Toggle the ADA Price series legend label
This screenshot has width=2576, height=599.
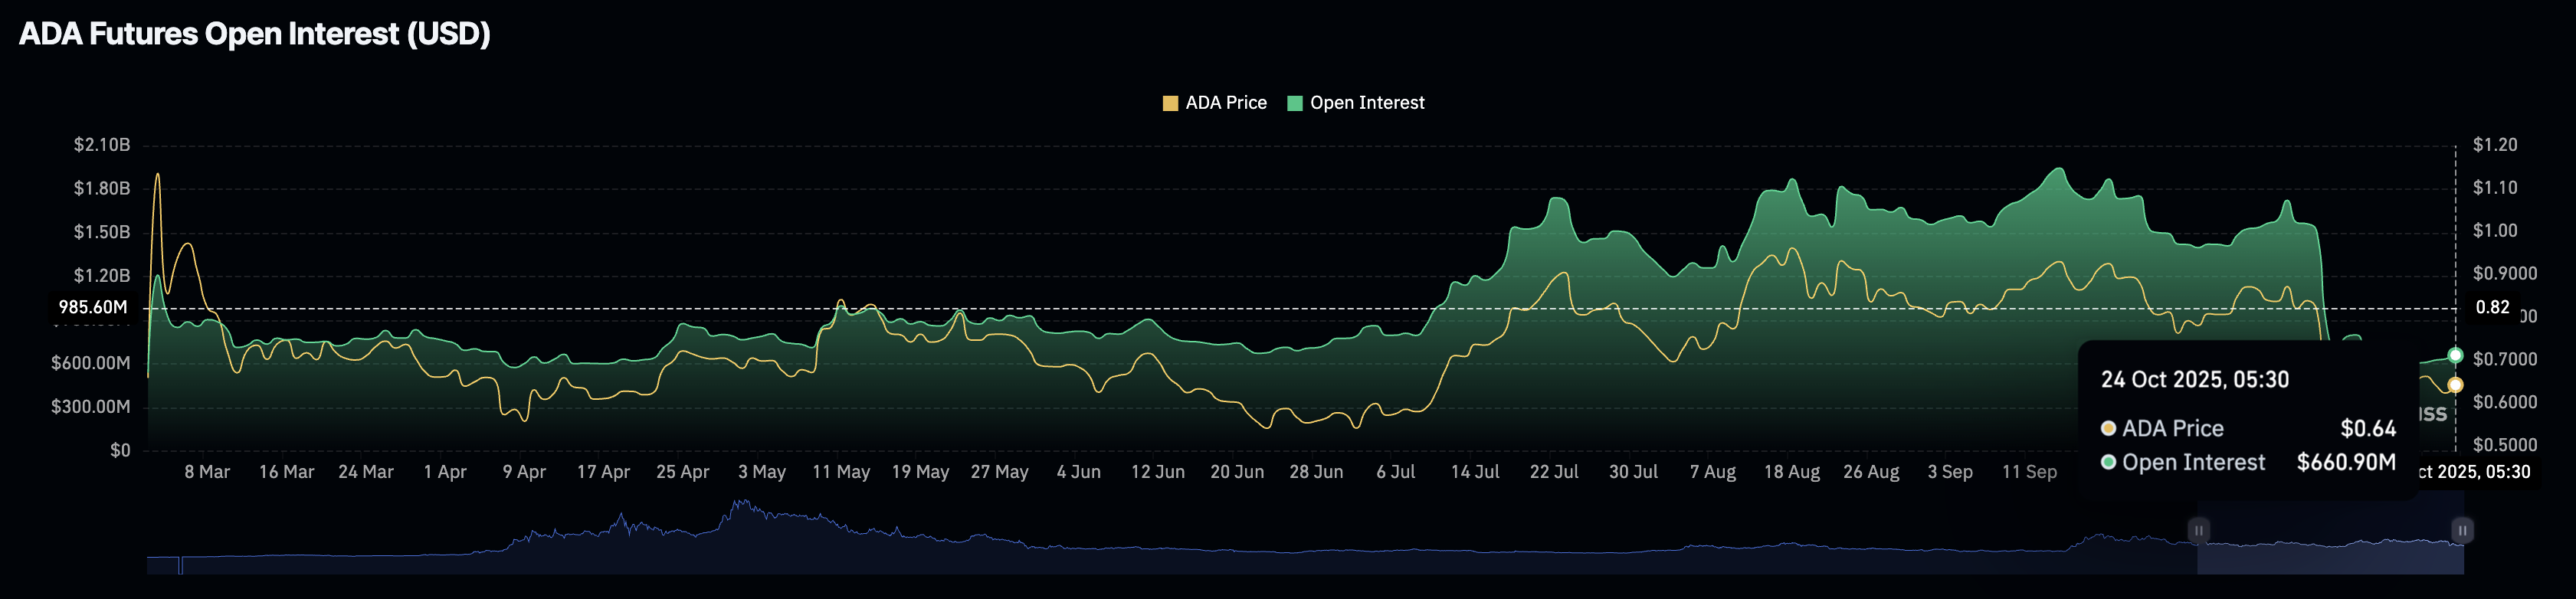pos(1225,103)
